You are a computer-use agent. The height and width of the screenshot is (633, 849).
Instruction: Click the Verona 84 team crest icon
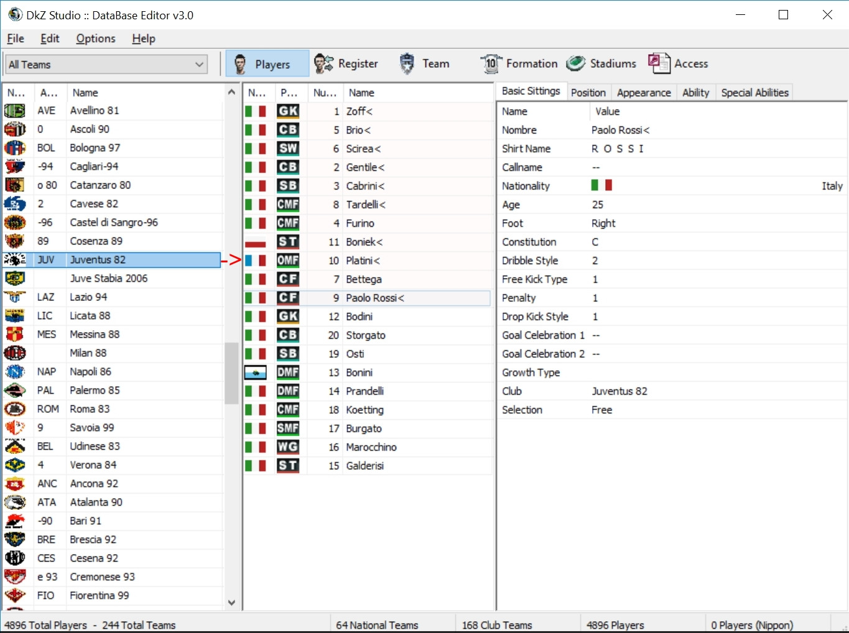click(x=15, y=465)
